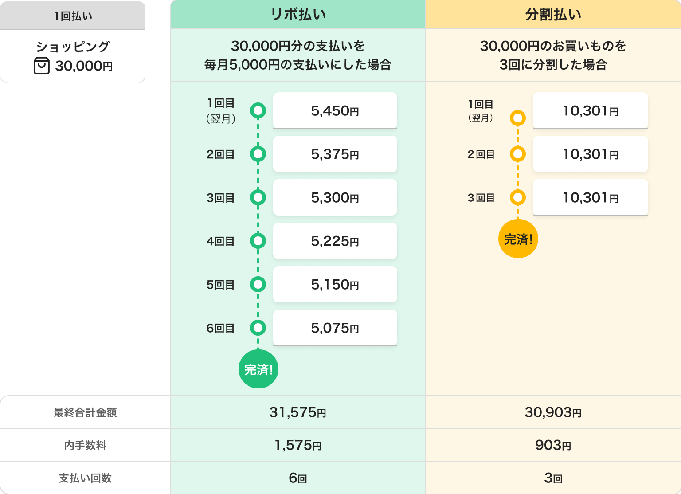Click the 5,450円 payment box

[x=335, y=110]
